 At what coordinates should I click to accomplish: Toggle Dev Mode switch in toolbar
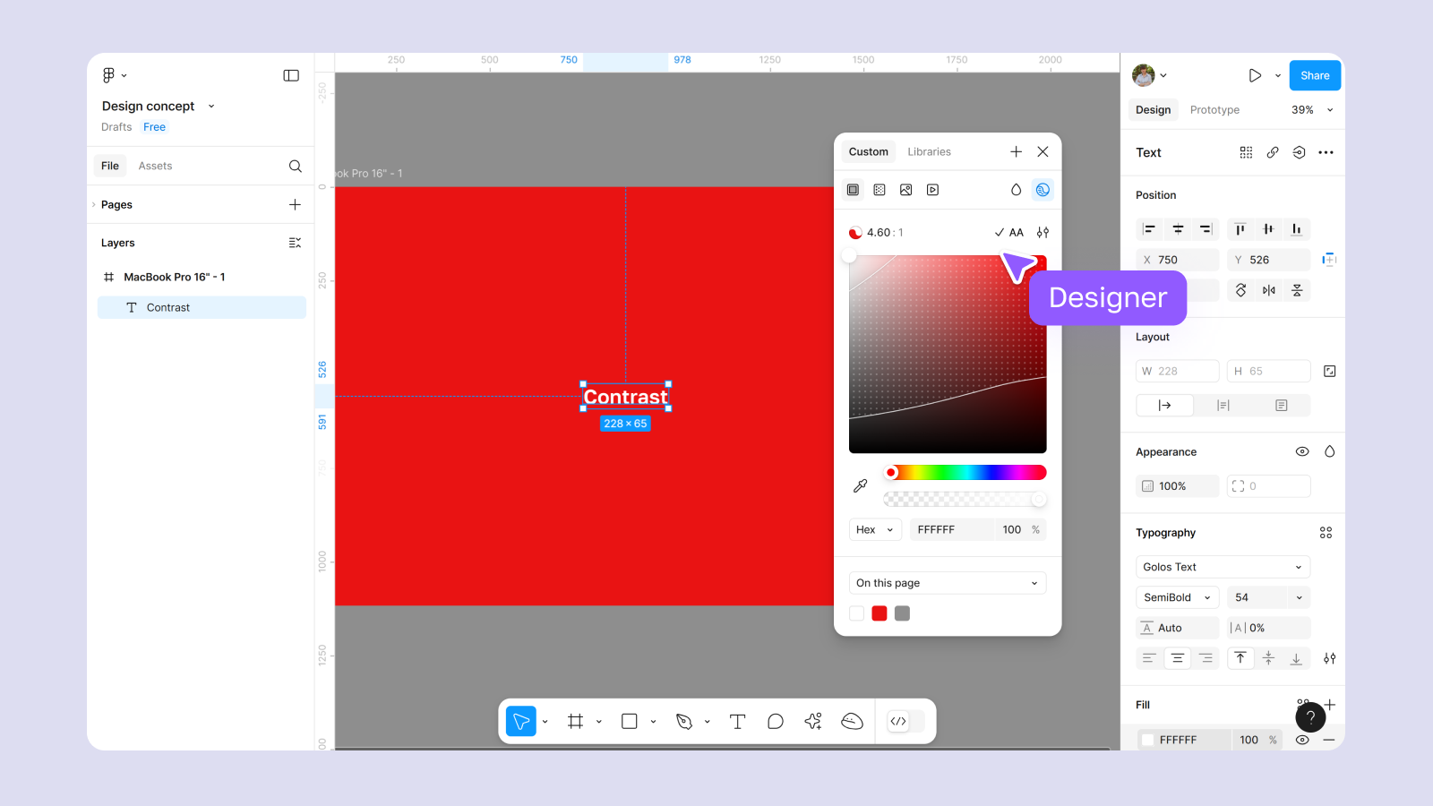tap(905, 722)
